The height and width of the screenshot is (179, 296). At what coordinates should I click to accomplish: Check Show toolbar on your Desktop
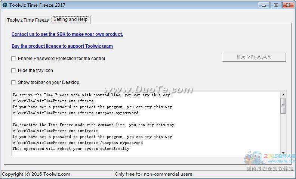[x=13, y=82]
